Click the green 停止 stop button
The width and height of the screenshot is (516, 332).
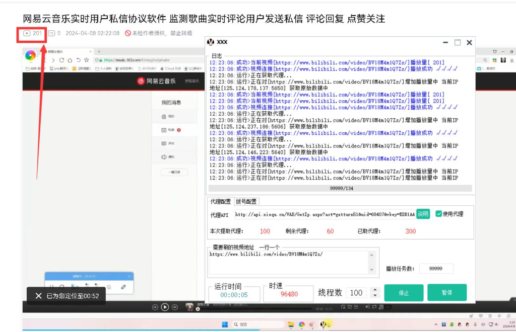click(404, 293)
